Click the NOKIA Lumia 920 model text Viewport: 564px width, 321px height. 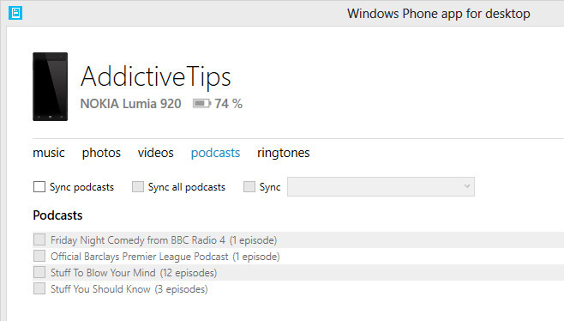[x=130, y=104]
